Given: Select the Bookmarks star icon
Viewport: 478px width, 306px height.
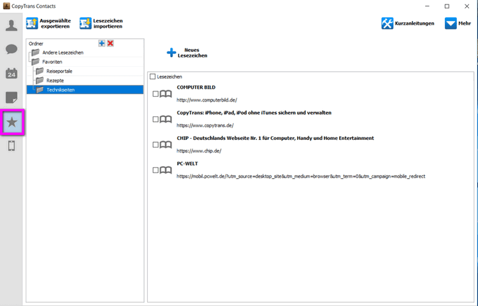Looking at the screenshot, I should click(12, 122).
